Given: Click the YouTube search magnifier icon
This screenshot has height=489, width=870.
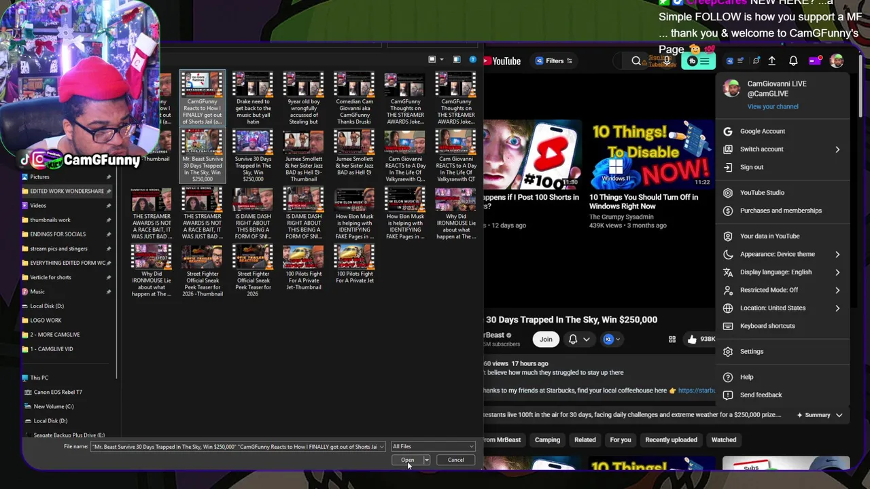Looking at the screenshot, I should (x=636, y=61).
